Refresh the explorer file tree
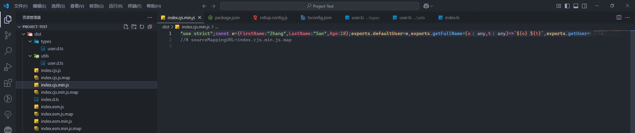This screenshot has height=133, width=635. pos(142,27)
